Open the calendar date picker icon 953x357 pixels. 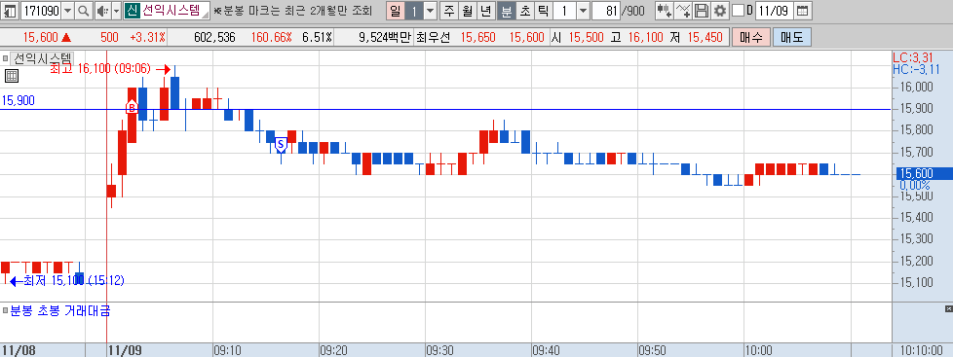click(803, 11)
